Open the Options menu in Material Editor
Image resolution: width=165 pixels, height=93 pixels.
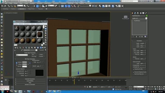pos(33,24)
